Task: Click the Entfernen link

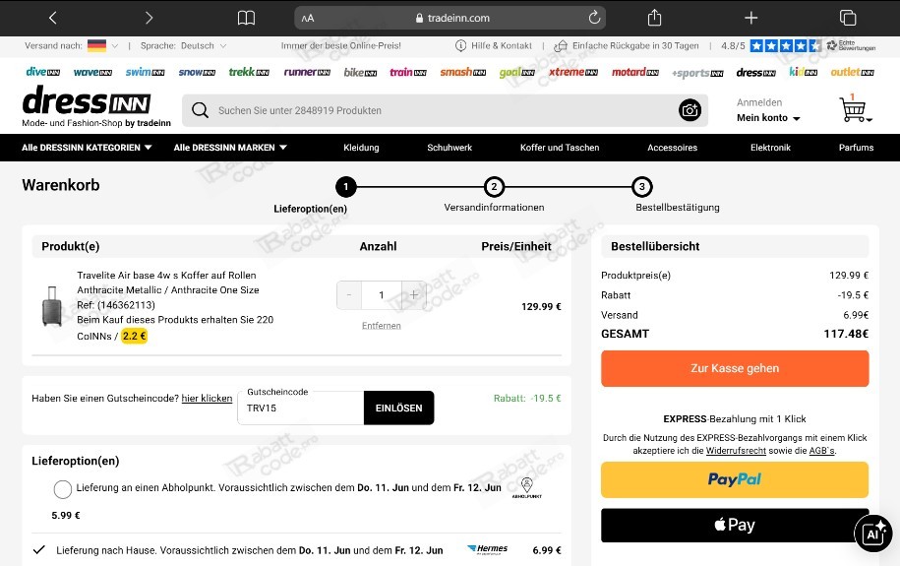Action: click(x=381, y=326)
